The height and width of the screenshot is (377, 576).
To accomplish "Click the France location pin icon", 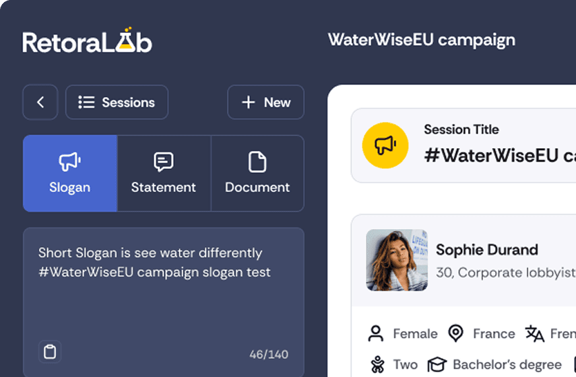I will coord(456,333).
